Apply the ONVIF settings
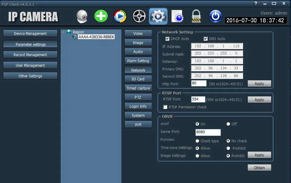Viewport: 291px width, 183px height. coord(259,155)
